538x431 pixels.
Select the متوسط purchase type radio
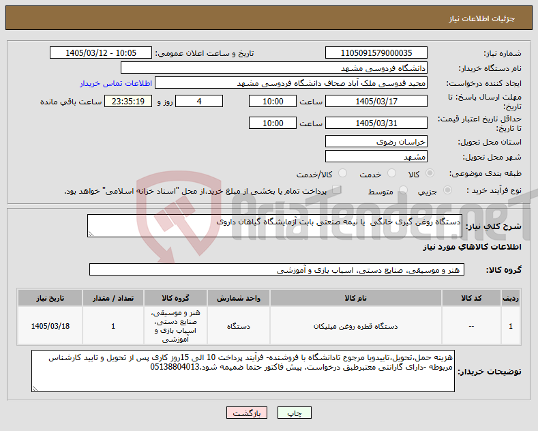[x=403, y=190]
